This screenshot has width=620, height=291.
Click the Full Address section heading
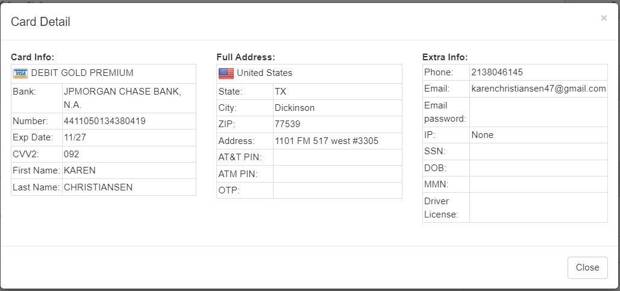(246, 57)
